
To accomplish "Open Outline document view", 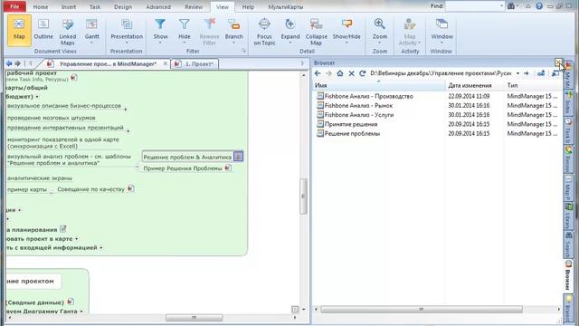I will pyautogui.click(x=43, y=30).
